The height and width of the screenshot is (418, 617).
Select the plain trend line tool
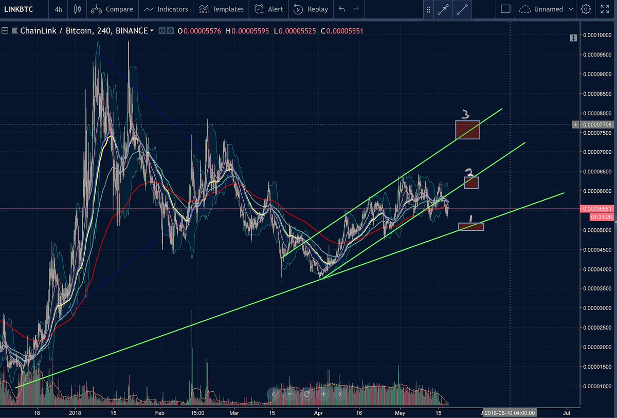click(x=462, y=9)
